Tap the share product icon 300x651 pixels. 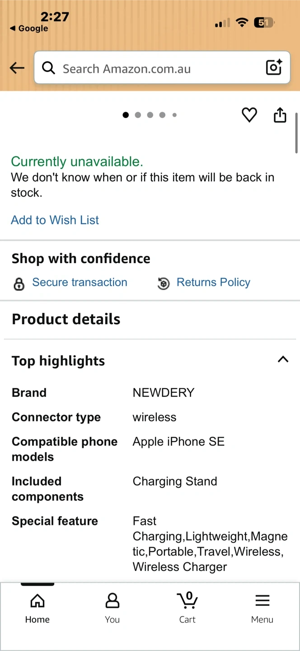[280, 115]
